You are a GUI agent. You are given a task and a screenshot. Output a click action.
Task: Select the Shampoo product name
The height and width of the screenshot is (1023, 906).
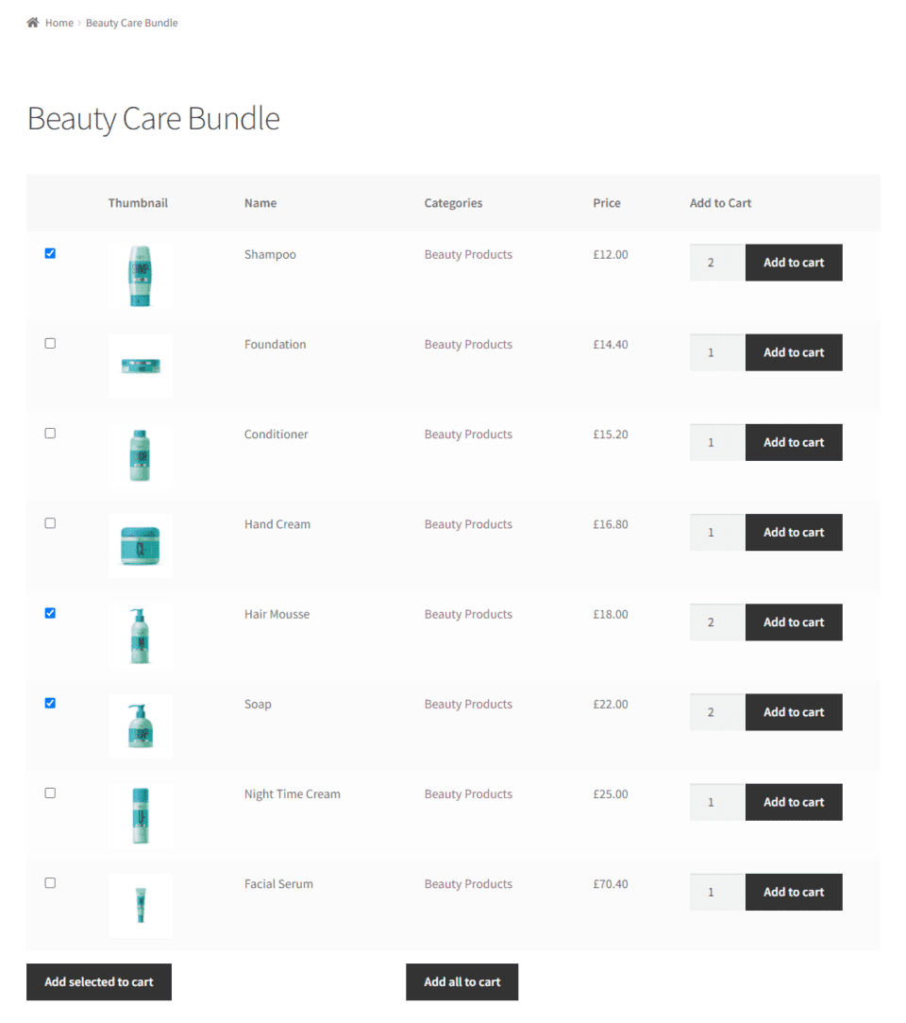270,254
